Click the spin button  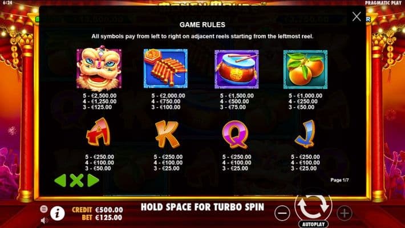pyautogui.click(x=313, y=206)
